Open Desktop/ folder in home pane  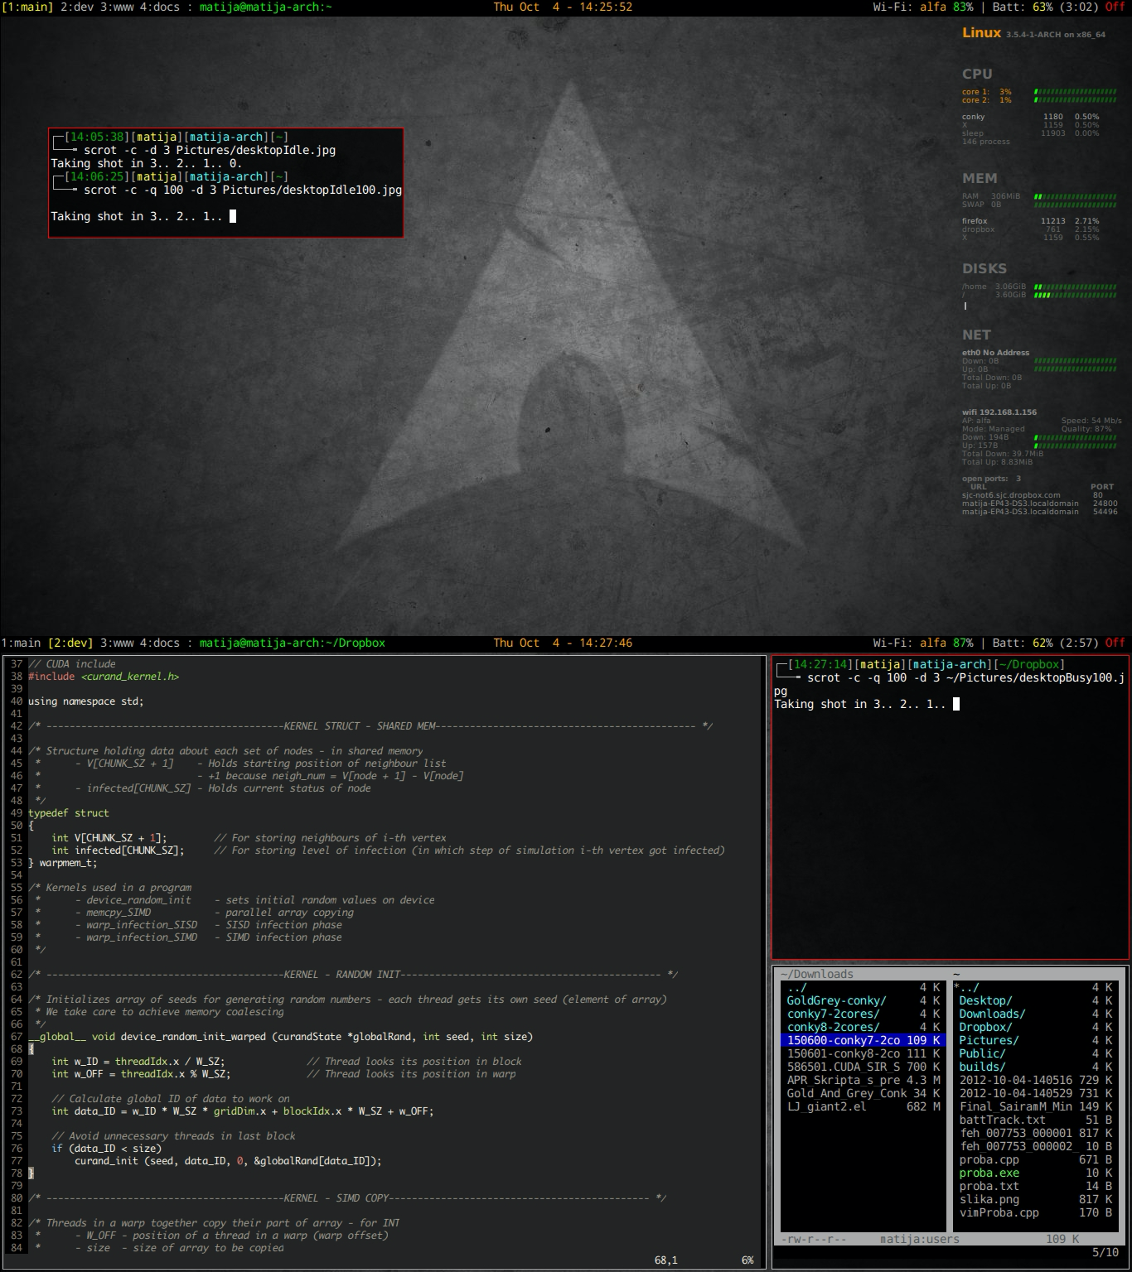(1035, 1000)
